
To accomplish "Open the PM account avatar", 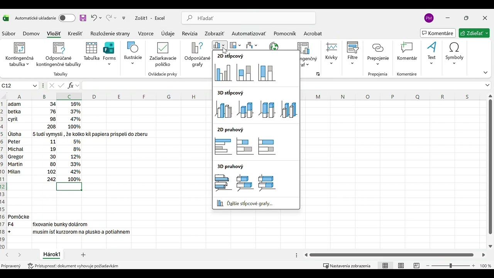I will [429, 18].
